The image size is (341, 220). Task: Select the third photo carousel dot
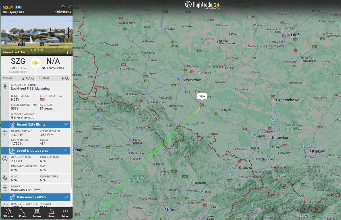(x=38, y=50)
